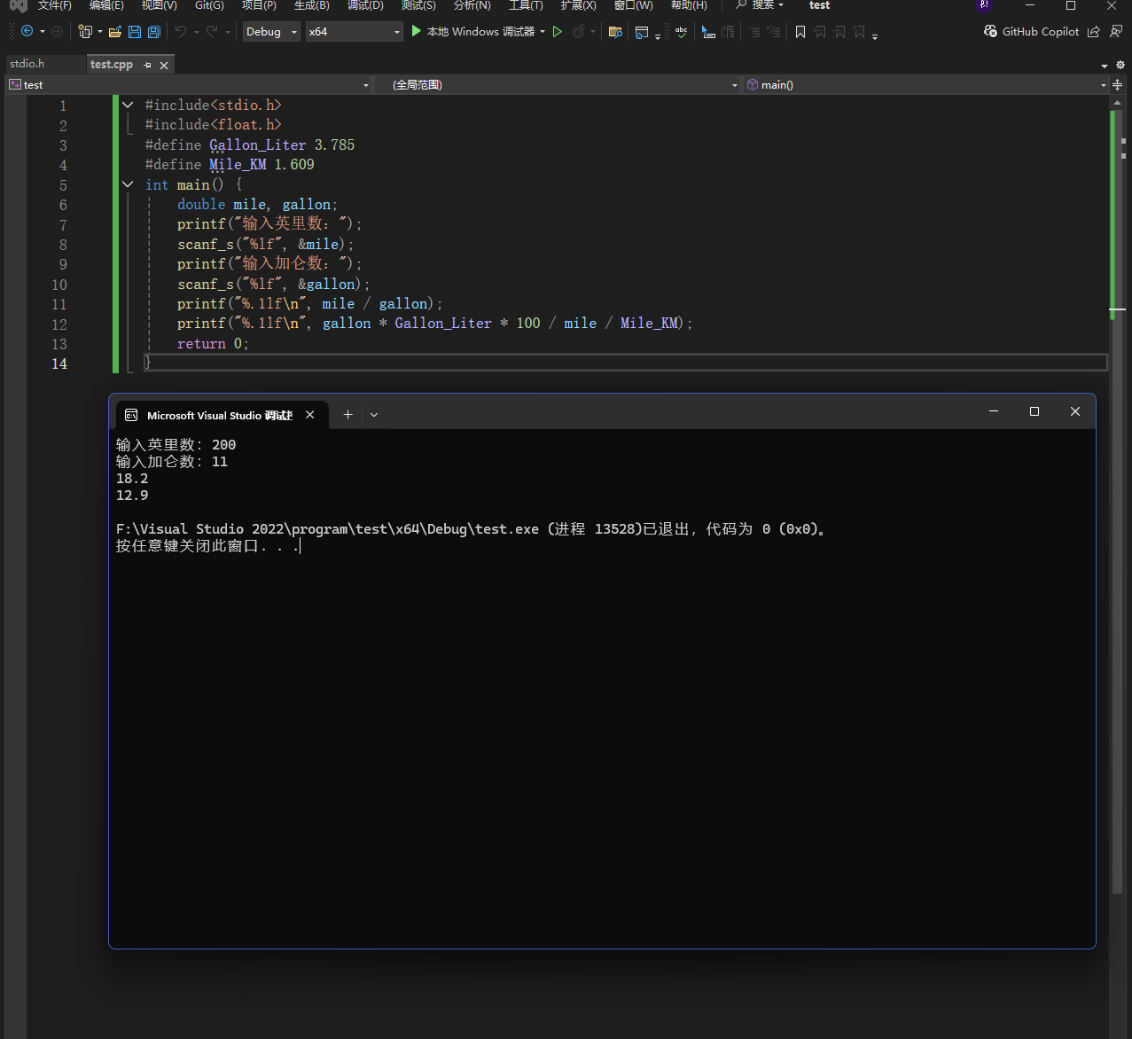This screenshot has width=1132, height=1039.
Task: Open the debugger target dropdown arrow
Action: tap(543, 32)
